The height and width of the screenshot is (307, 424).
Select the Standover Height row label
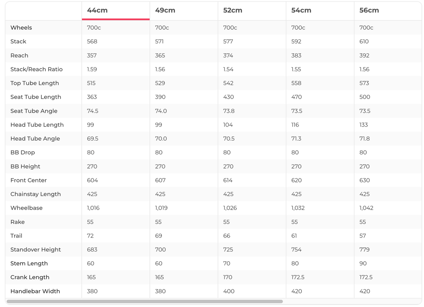[x=36, y=249]
